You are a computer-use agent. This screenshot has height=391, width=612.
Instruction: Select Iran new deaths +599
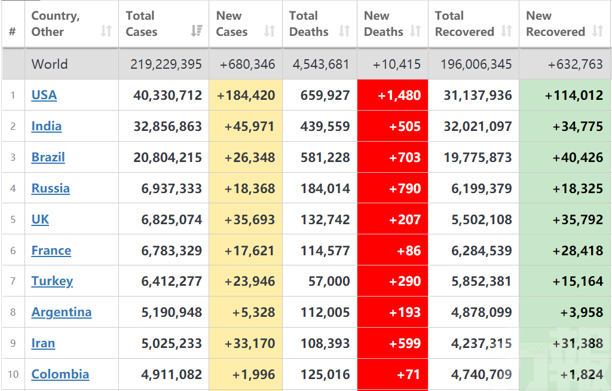pyautogui.click(x=405, y=344)
